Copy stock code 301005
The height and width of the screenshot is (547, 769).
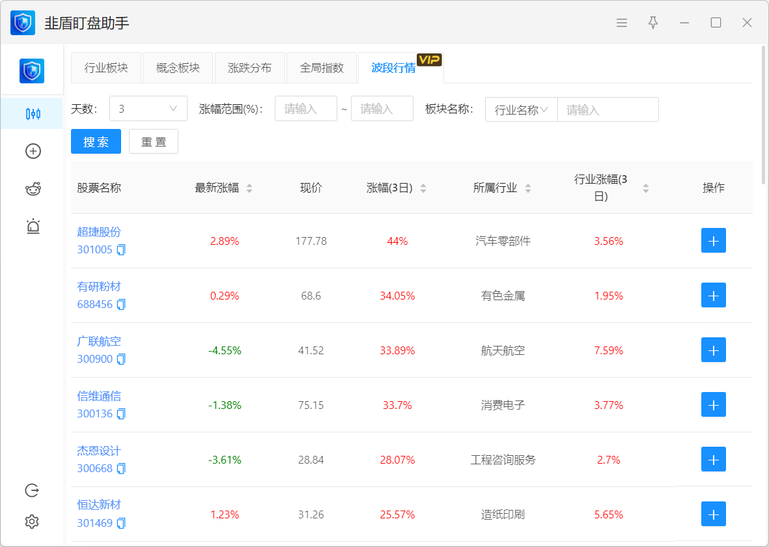121,250
